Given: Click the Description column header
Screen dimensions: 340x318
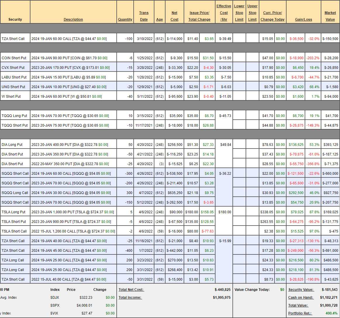Looking at the screenshot, I should (x=73, y=20).
